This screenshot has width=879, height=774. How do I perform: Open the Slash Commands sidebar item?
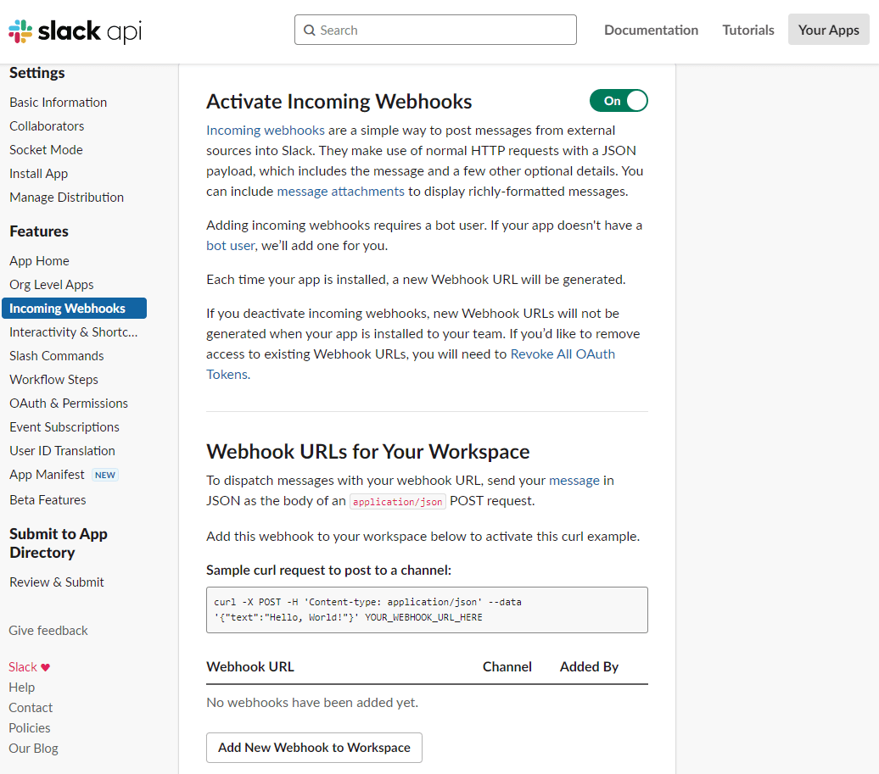[56, 356]
